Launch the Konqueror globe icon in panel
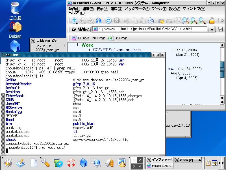Viewport: 226px width, 170px height. click(x=96, y=163)
